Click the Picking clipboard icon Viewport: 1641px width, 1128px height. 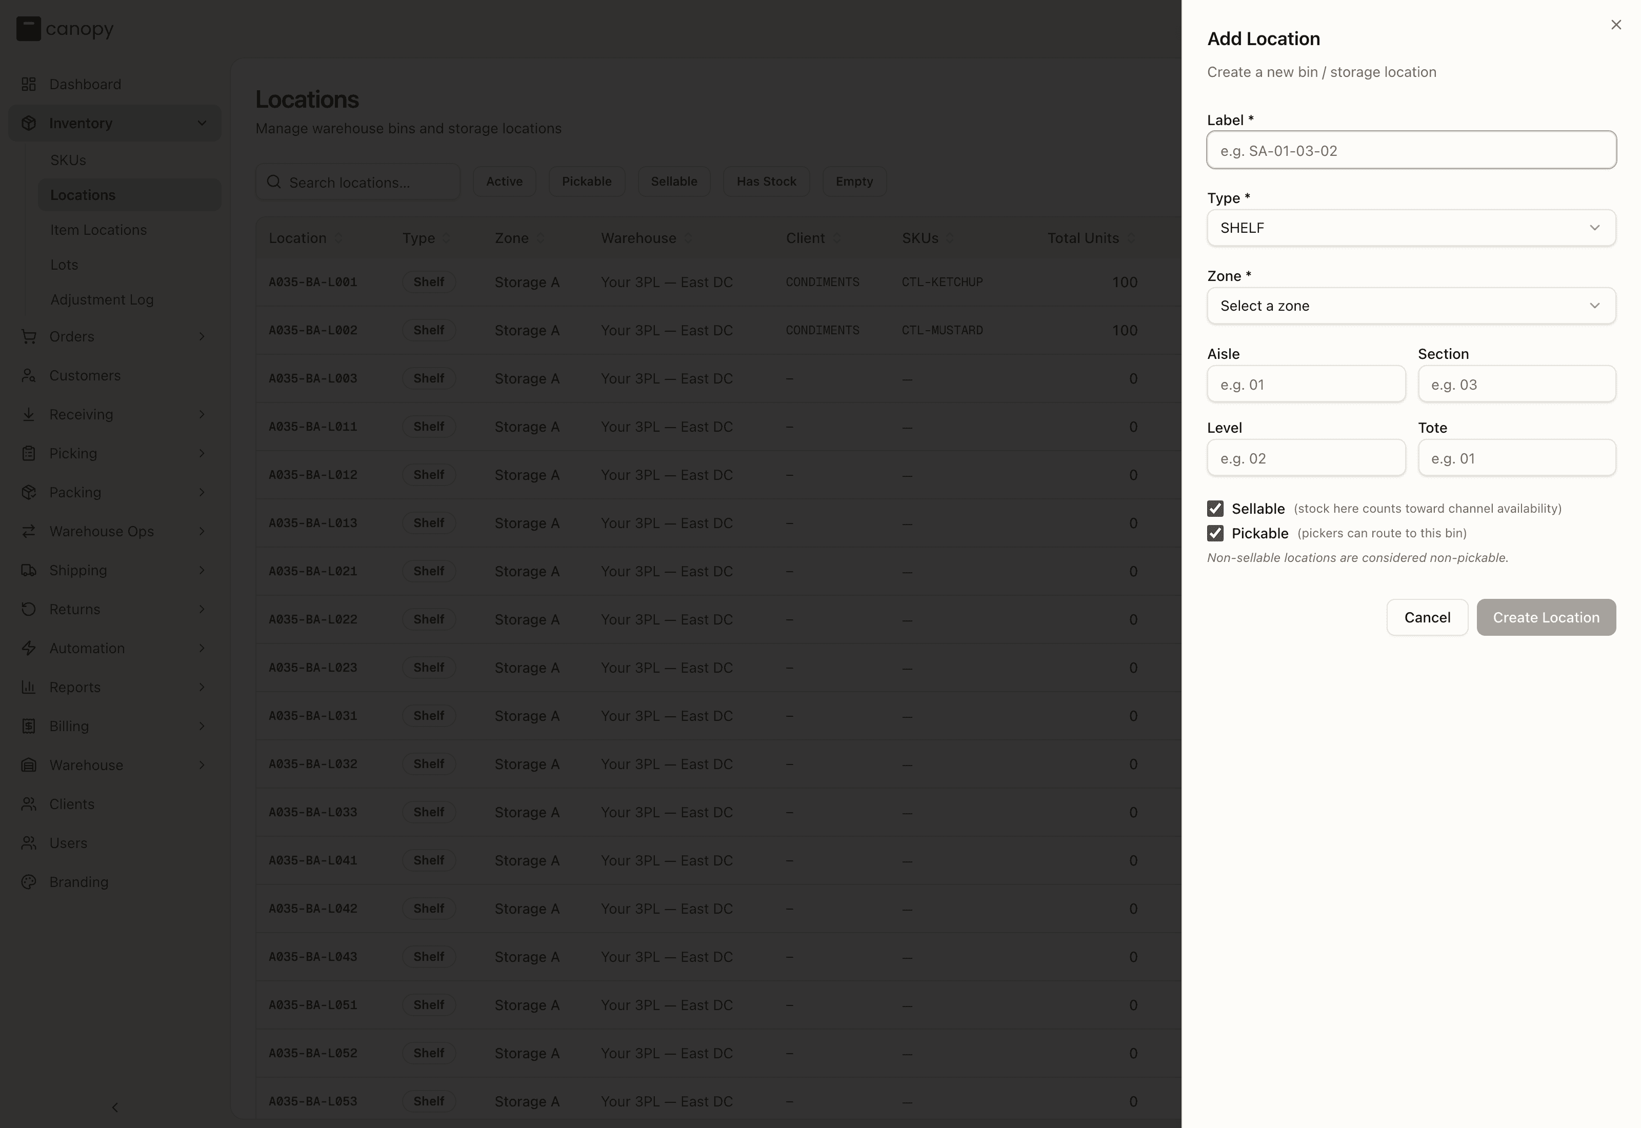tap(28, 453)
